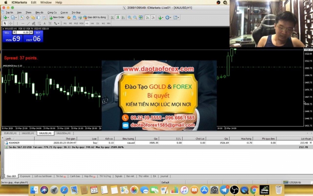Screen dimensions: 313x196
Task: Open the Cong Cu menu
Action: click(x=52, y=12)
